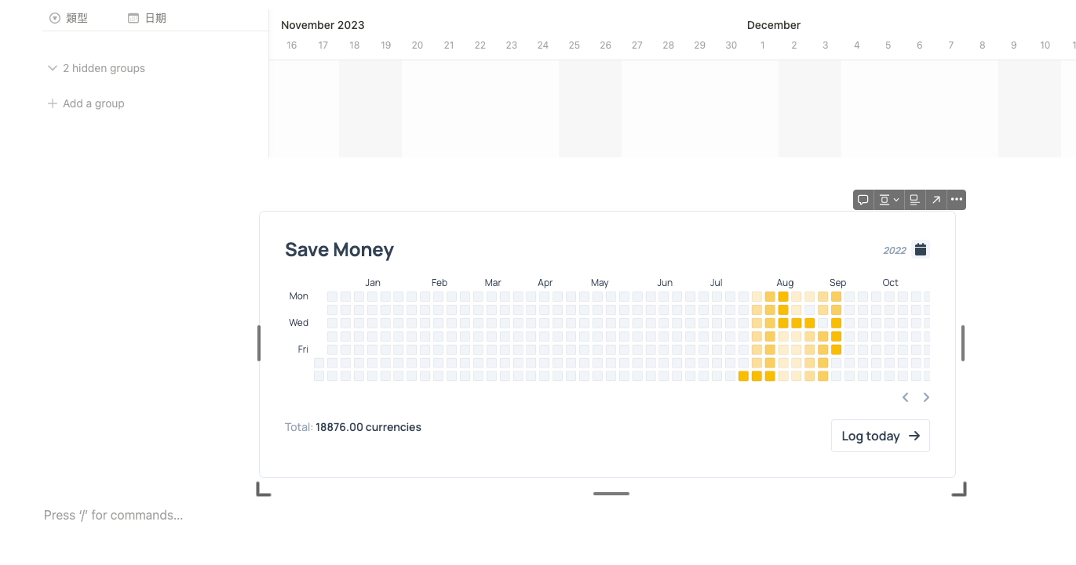The width and height of the screenshot is (1076, 565).
Task: Click the calendar icon next to 2022
Action: 920,249
